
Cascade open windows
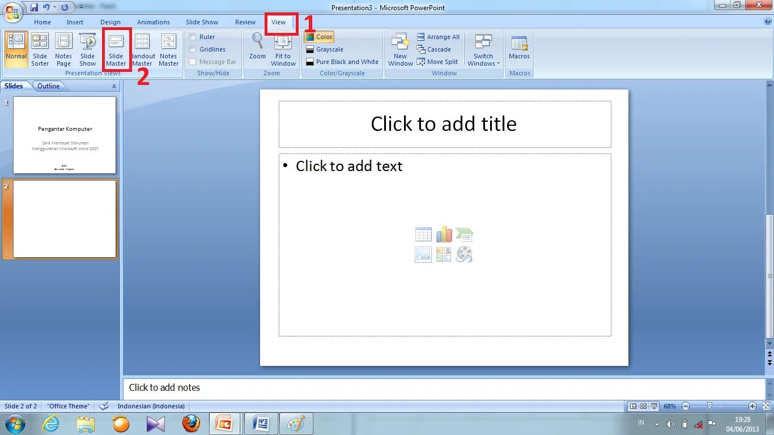[434, 49]
